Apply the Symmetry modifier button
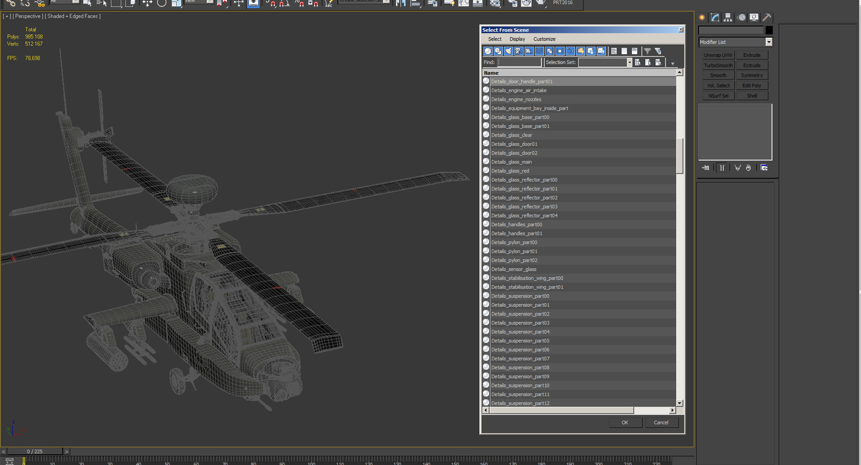Viewport: 861px width, 465px height. coord(752,75)
